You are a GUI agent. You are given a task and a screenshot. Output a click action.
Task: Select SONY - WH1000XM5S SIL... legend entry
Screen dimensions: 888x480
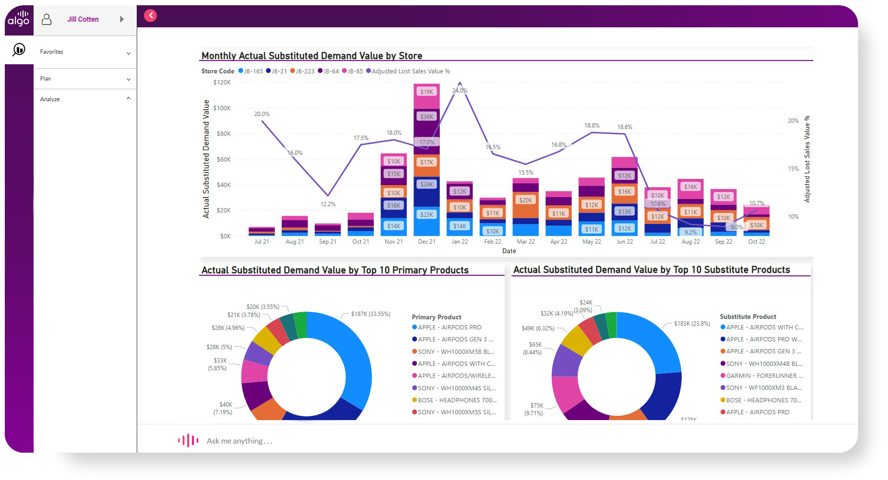[454, 412]
